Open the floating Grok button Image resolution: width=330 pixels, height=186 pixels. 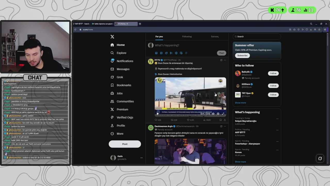(x=320, y=158)
